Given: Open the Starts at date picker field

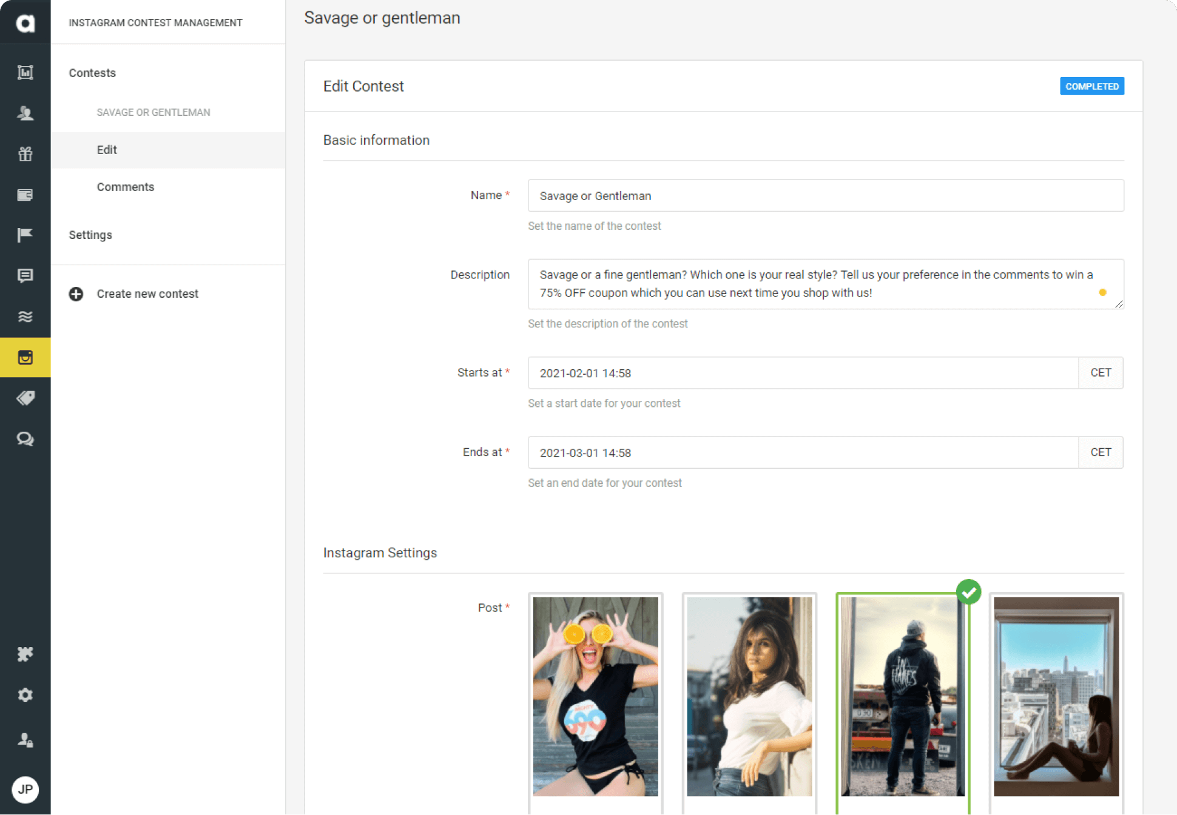Looking at the screenshot, I should tap(802, 373).
